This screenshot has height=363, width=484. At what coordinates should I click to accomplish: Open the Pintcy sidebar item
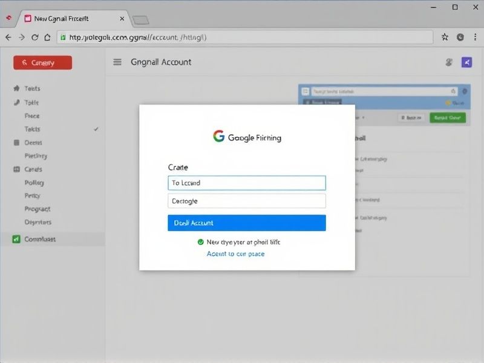coord(33,195)
